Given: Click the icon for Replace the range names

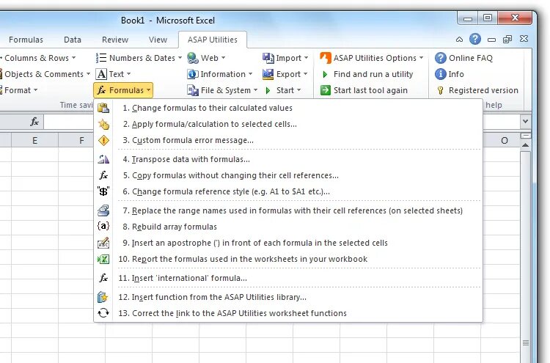Looking at the screenshot, I should coord(103,210).
